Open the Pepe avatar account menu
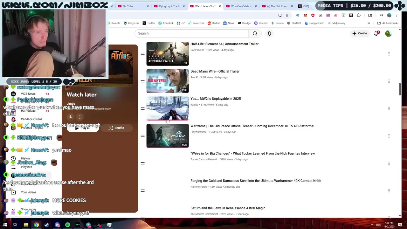407x229 pixels. click(x=388, y=33)
